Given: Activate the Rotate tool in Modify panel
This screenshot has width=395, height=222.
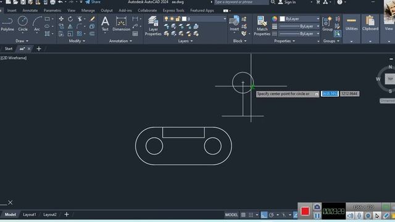Looking at the screenshot, I should tap(70, 19).
